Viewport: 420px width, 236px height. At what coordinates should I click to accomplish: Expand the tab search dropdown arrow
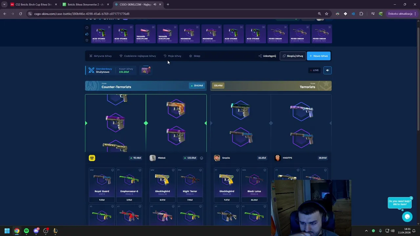pos(4,5)
